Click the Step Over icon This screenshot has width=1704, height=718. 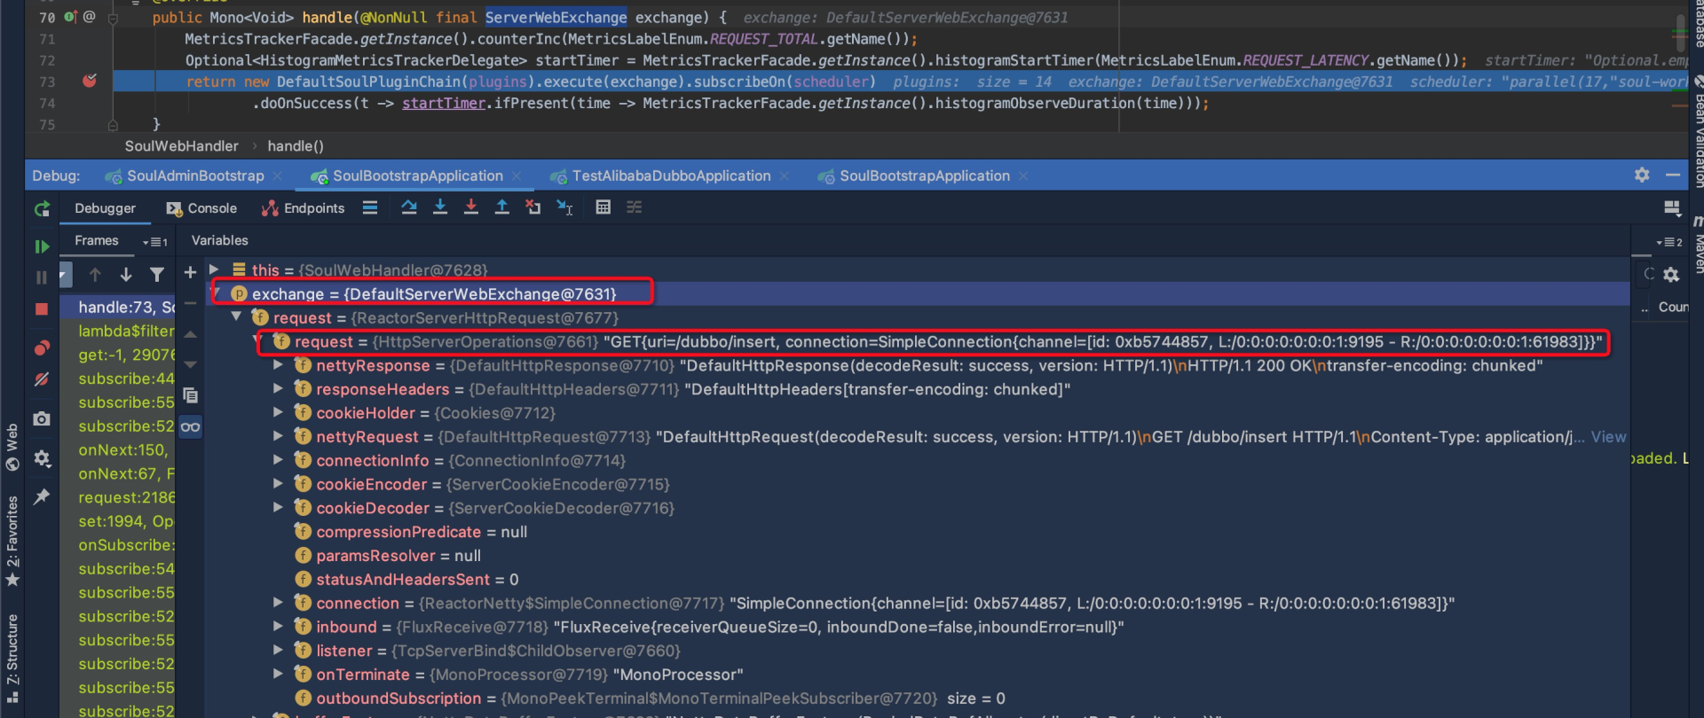pyautogui.click(x=409, y=207)
